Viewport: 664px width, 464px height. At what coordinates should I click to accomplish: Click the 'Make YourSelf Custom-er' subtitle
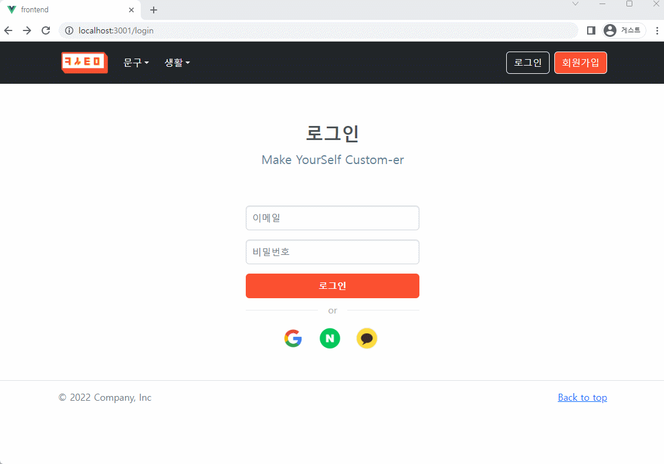[x=333, y=160]
